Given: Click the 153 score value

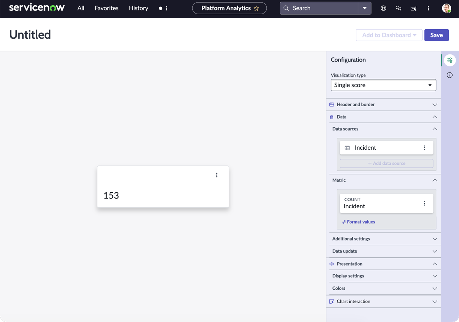Looking at the screenshot, I should tap(111, 196).
